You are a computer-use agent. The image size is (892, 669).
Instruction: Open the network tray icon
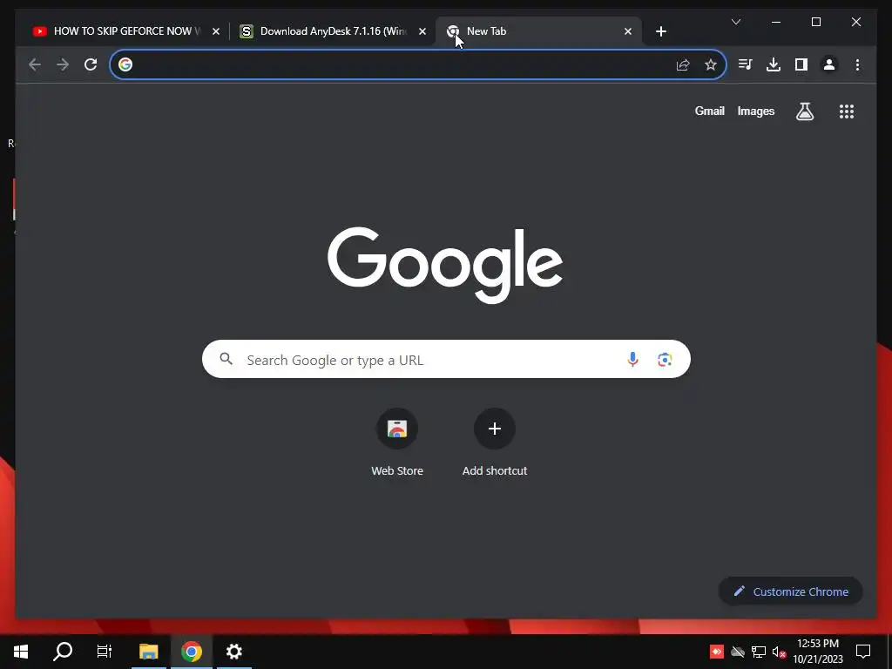click(x=759, y=652)
